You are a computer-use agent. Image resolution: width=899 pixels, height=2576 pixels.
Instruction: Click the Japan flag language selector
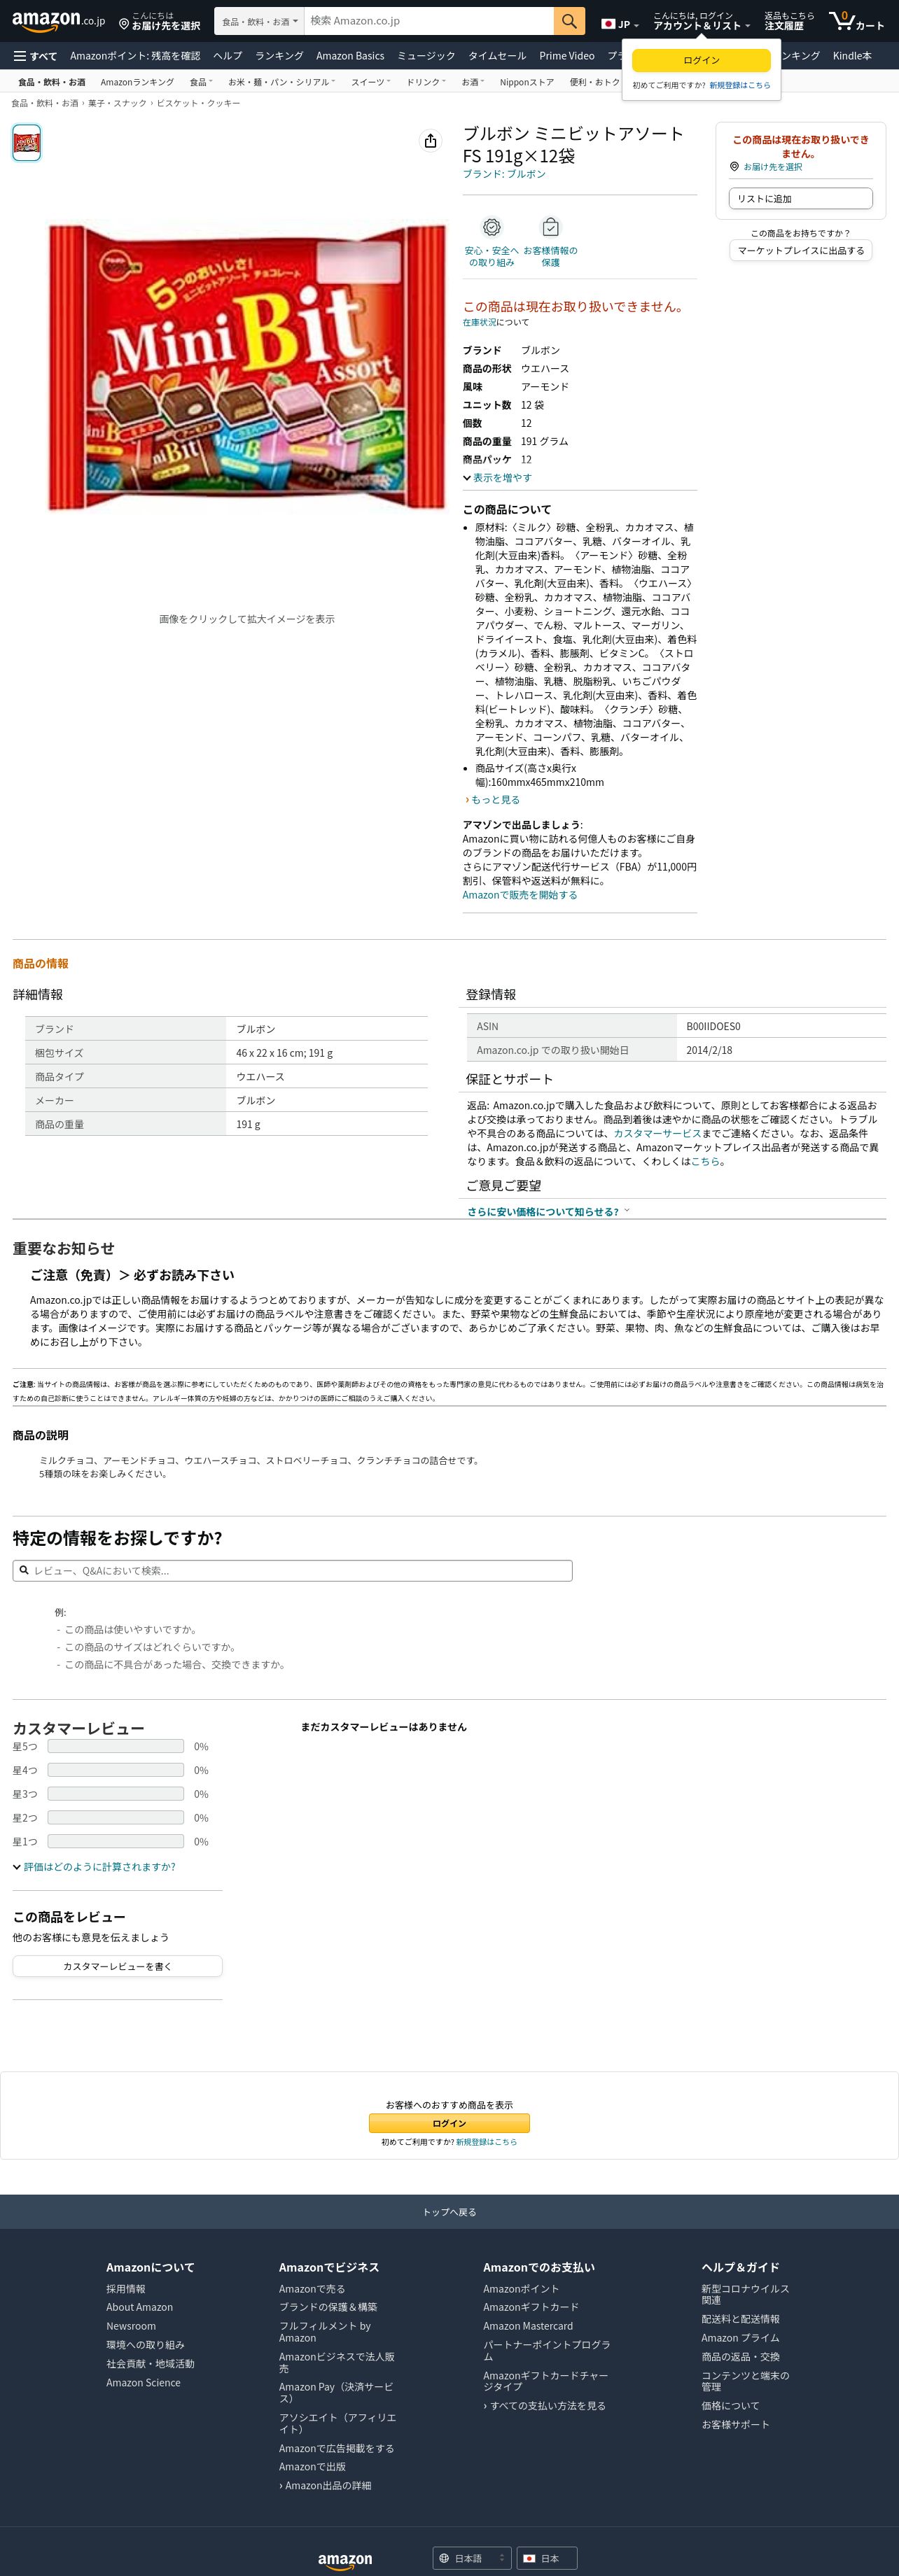619,24
